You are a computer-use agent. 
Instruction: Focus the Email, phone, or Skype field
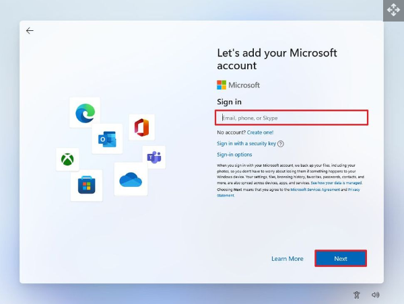coord(292,118)
